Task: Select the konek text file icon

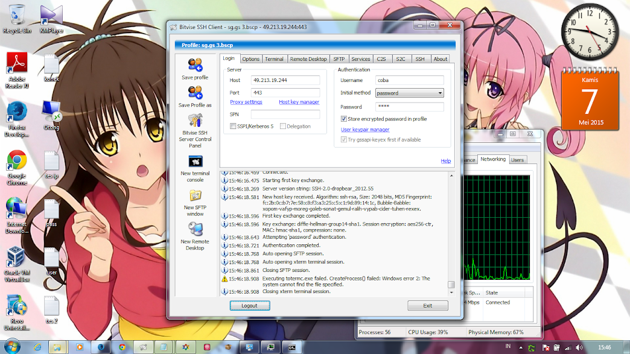Action: point(51,68)
